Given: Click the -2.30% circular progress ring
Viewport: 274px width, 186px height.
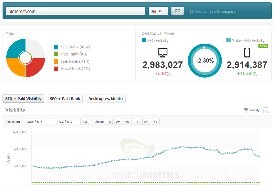Looking at the screenshot, I should (x=205, y=60).
